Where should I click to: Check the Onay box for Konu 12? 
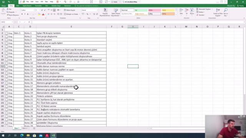click(7, 70)
